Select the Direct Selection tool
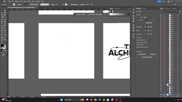 (x=5, y=10)
